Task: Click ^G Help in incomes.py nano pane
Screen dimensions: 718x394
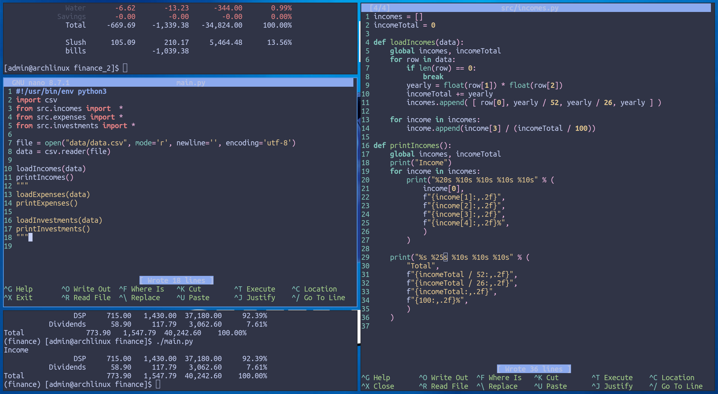Action: click(x=376, y=378)
